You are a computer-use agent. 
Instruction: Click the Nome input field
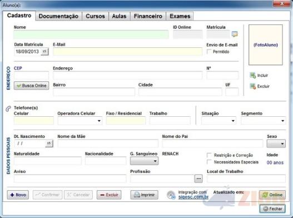[x=91, y=34]
